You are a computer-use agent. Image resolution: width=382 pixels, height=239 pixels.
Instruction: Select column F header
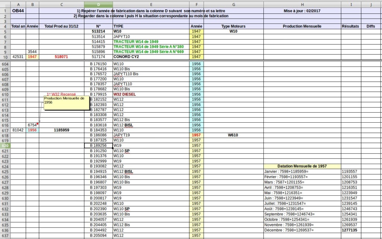196,4
